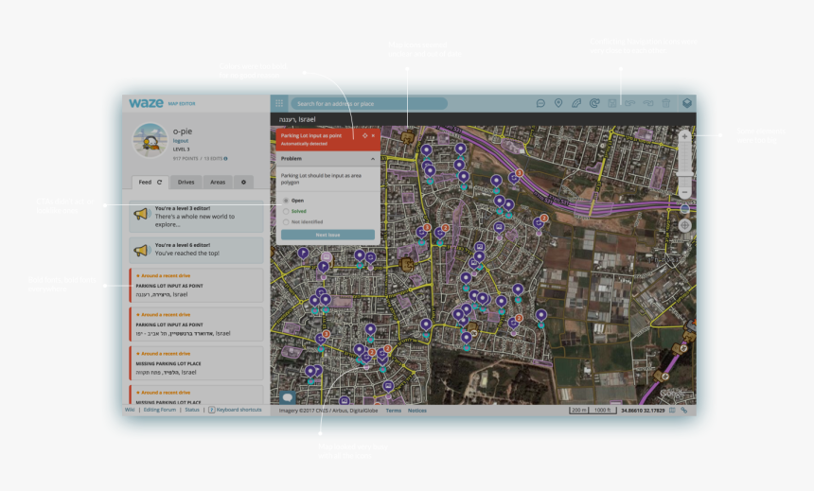The height and width of the screenshot is (491, 814).
Task: Select the Not identified radio button
Action: 286,221
